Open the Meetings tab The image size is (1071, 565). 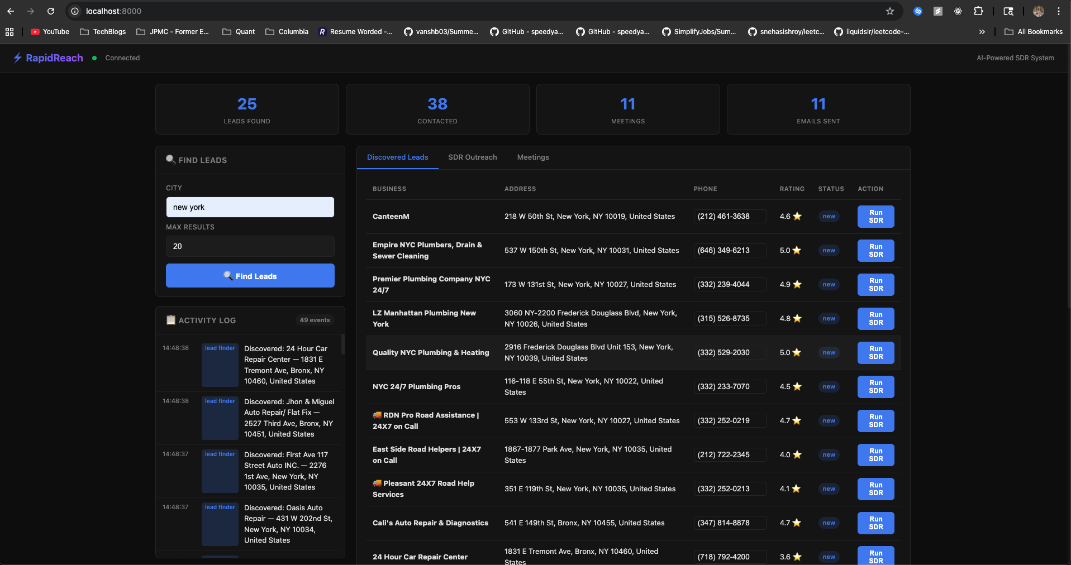(532, 157)
